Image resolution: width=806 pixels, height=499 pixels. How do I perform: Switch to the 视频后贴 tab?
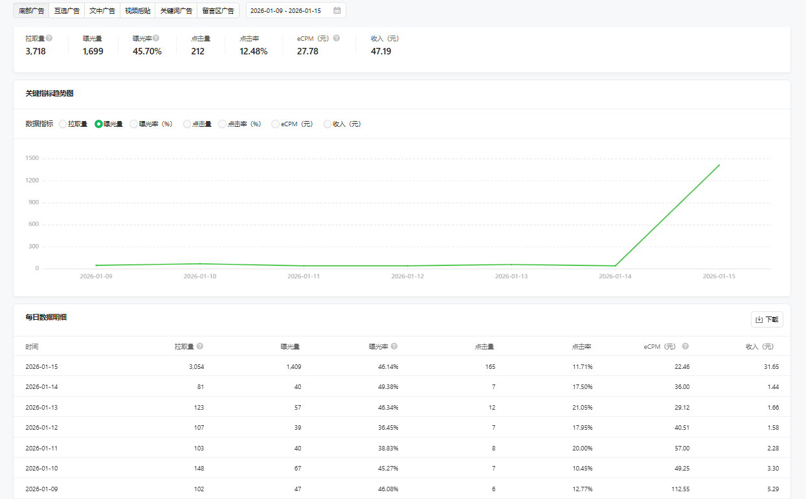(138, 10)
